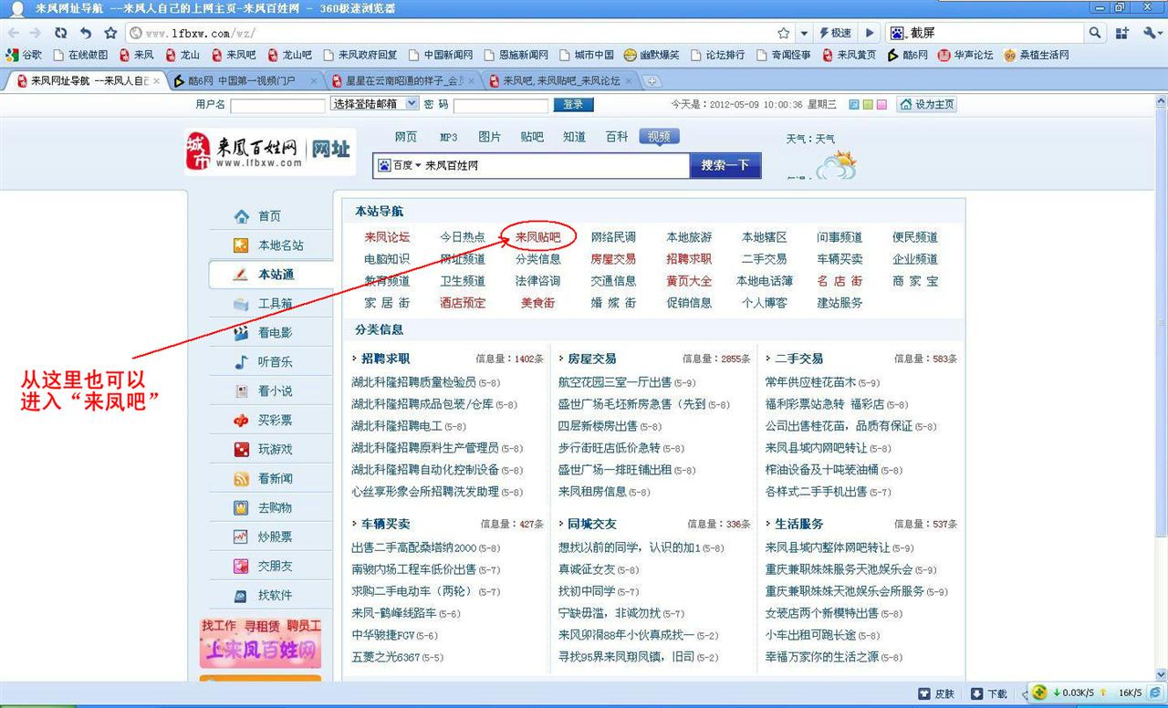The height and width of the screenshot is (708, 1168).
Task: Click the 看小说 book icon in sidebar
Action: click(241, 391)
